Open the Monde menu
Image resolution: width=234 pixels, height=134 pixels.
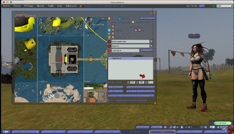41,6
